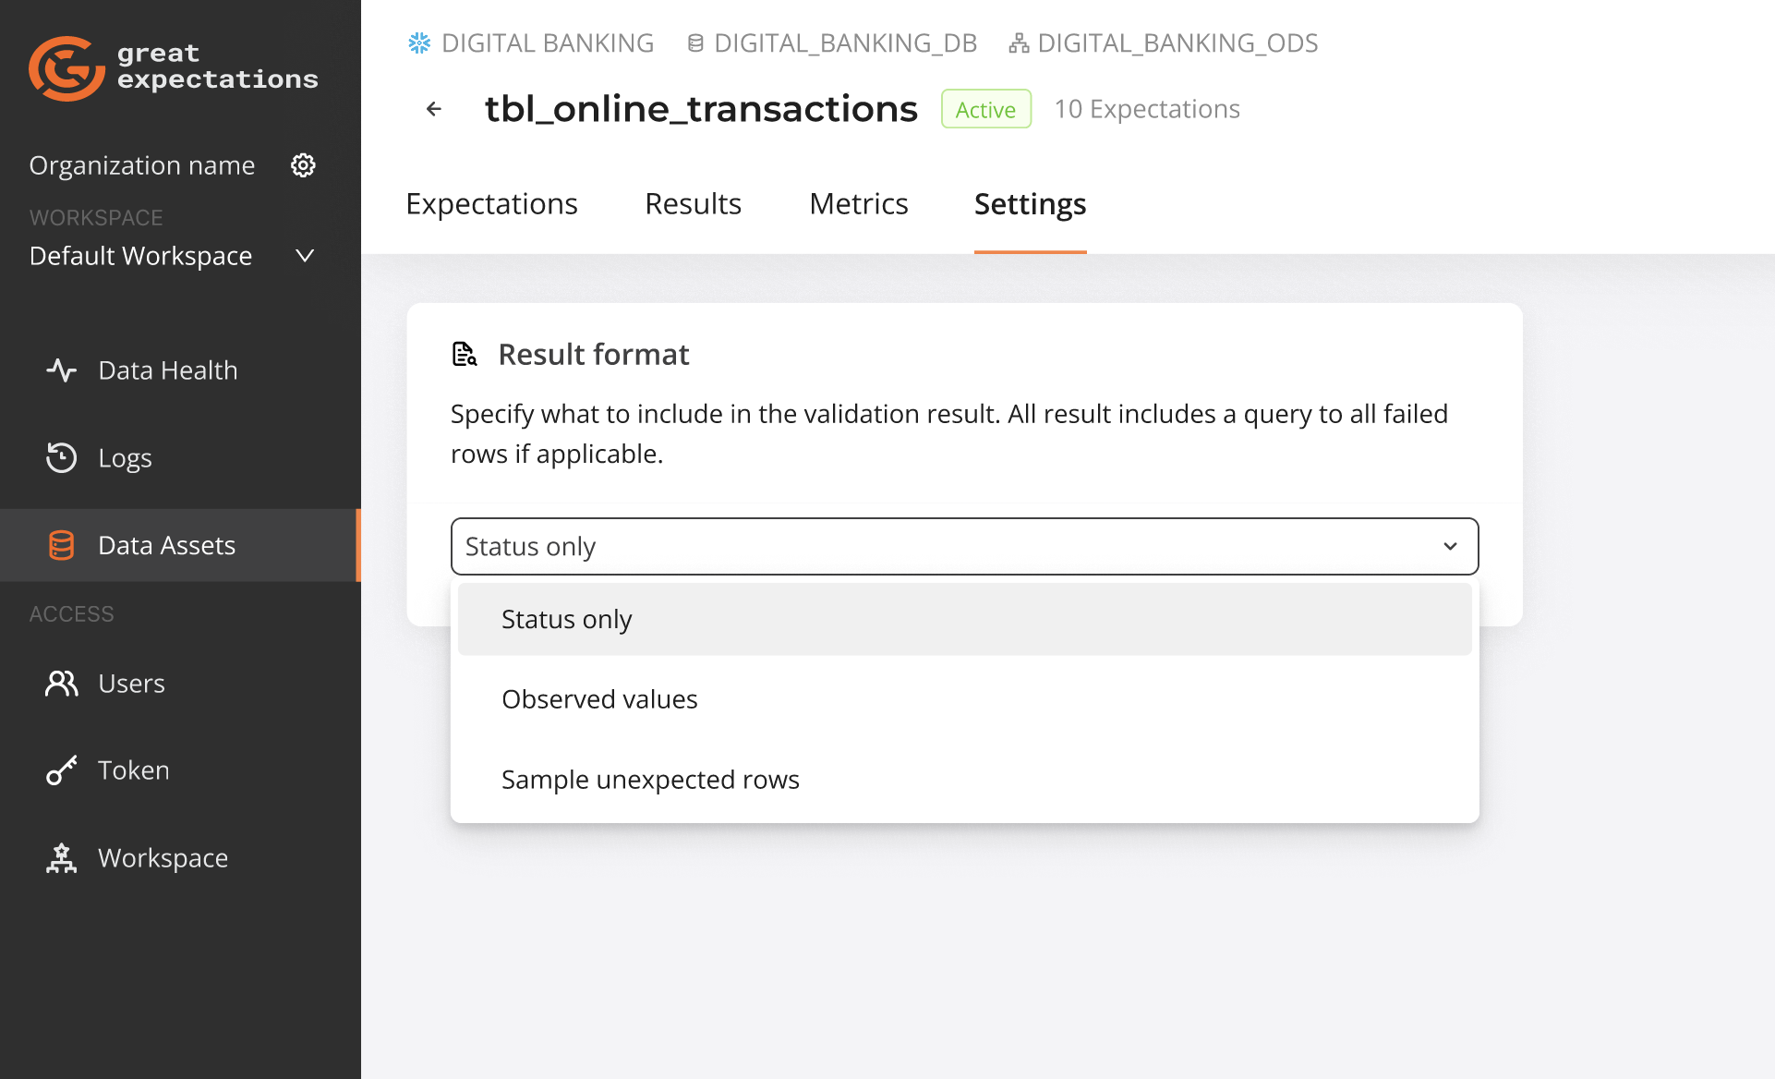Select 'Observed values' from the dropdown
Viewport: 1775px width, 1079px height.
click(x=599, y=698)
